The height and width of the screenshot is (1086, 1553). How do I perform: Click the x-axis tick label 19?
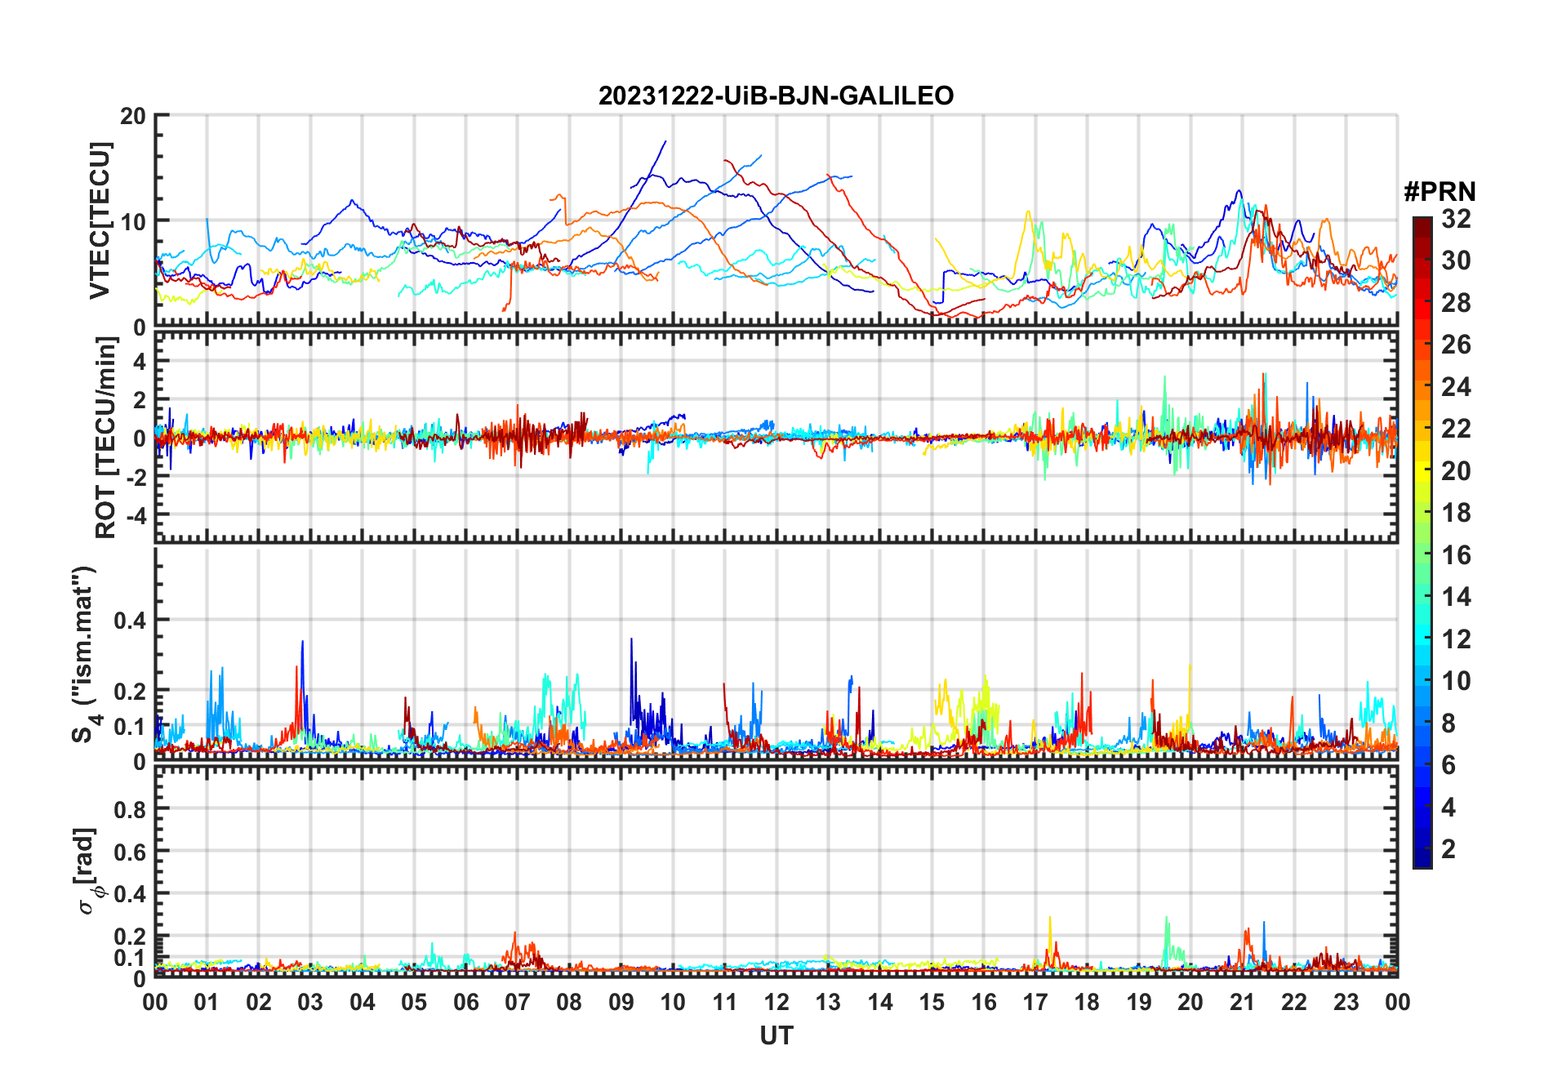(x=1139, y=1002)
